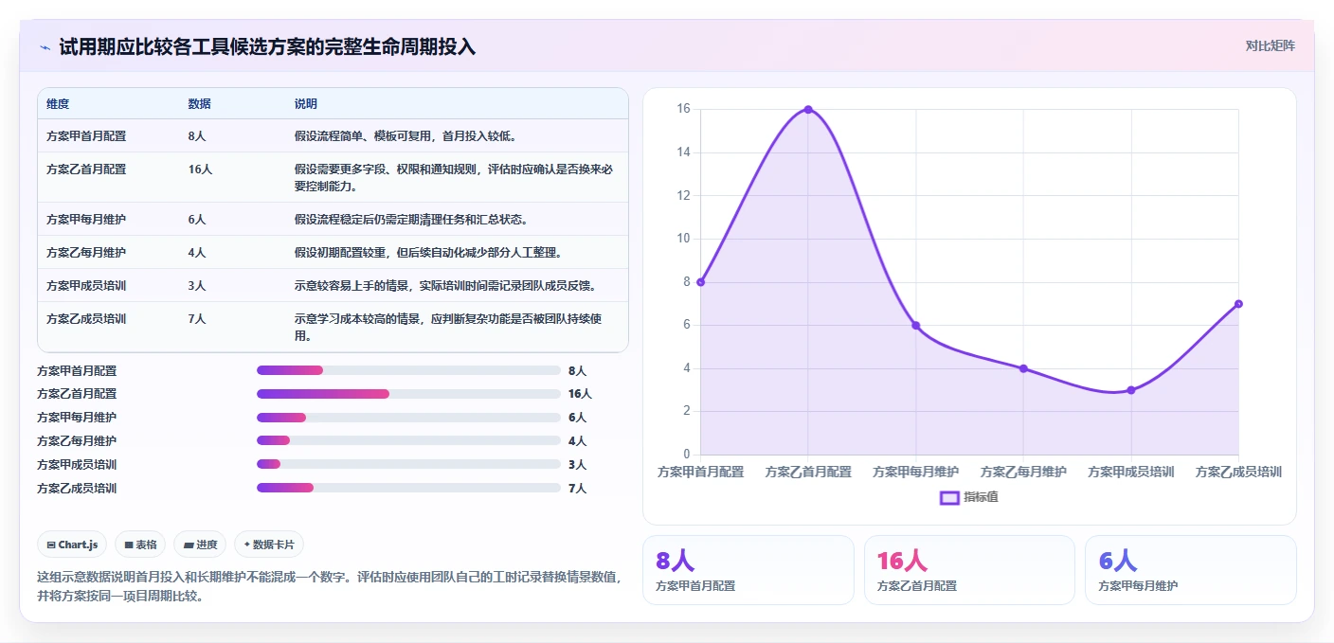Select the 数据卡片 tag chip
This screenshot has width=1334, height=643.
click(269, 545)
